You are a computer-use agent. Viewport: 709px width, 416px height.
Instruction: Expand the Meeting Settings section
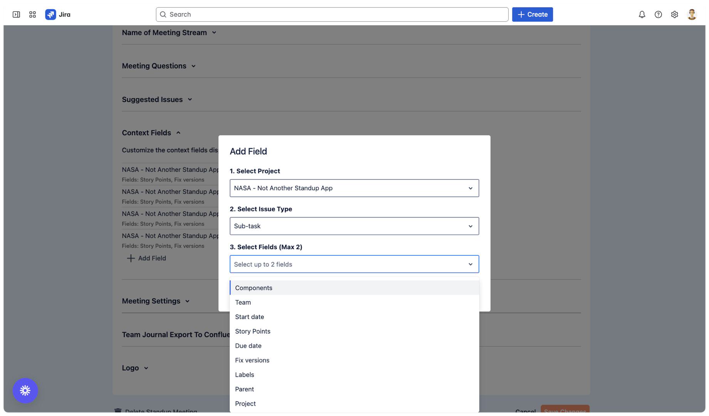(x=156, y=301)
